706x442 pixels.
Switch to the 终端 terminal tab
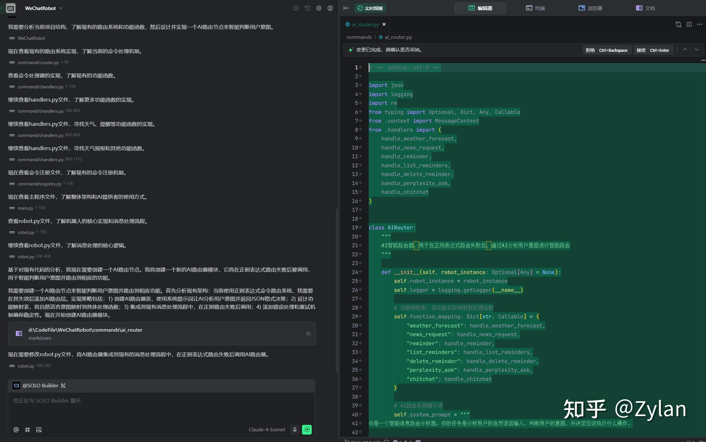(x=535, y=8)
